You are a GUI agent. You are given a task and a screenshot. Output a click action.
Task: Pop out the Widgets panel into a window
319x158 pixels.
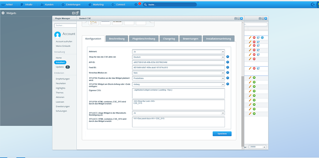(77, 13)
